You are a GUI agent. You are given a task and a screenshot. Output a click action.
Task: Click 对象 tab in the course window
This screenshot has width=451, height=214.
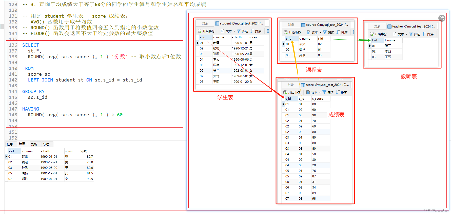(x=291, y=24)
